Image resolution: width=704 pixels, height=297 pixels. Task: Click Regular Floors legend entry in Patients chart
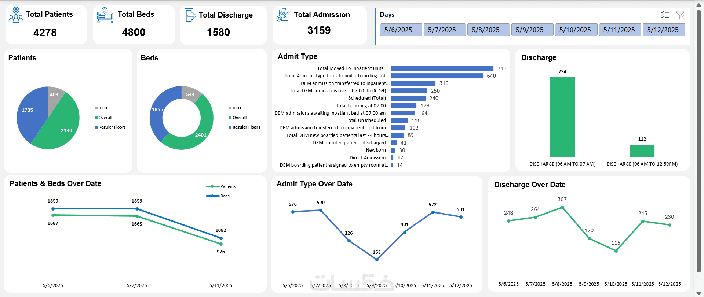click(x=110, y=127)
